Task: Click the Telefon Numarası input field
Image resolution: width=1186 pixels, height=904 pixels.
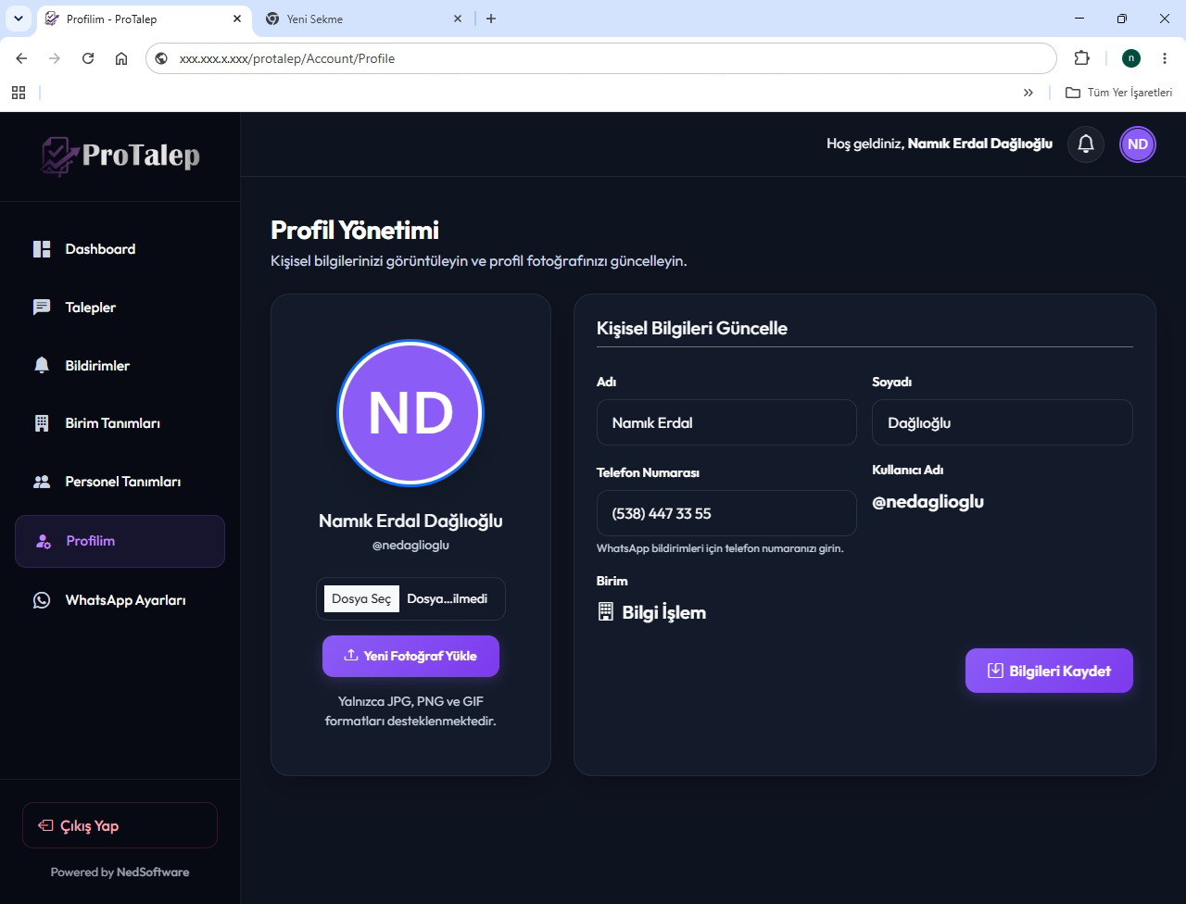Action: point(726,513)
